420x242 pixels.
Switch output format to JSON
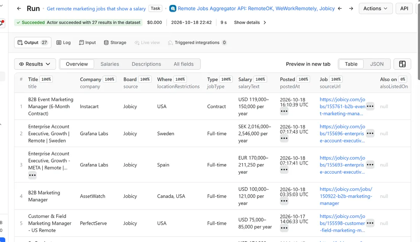(x=376, y=64)
